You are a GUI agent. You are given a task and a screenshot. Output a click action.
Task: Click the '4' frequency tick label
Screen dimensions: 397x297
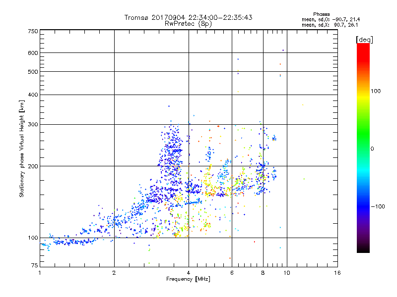[x=189, y=273]
